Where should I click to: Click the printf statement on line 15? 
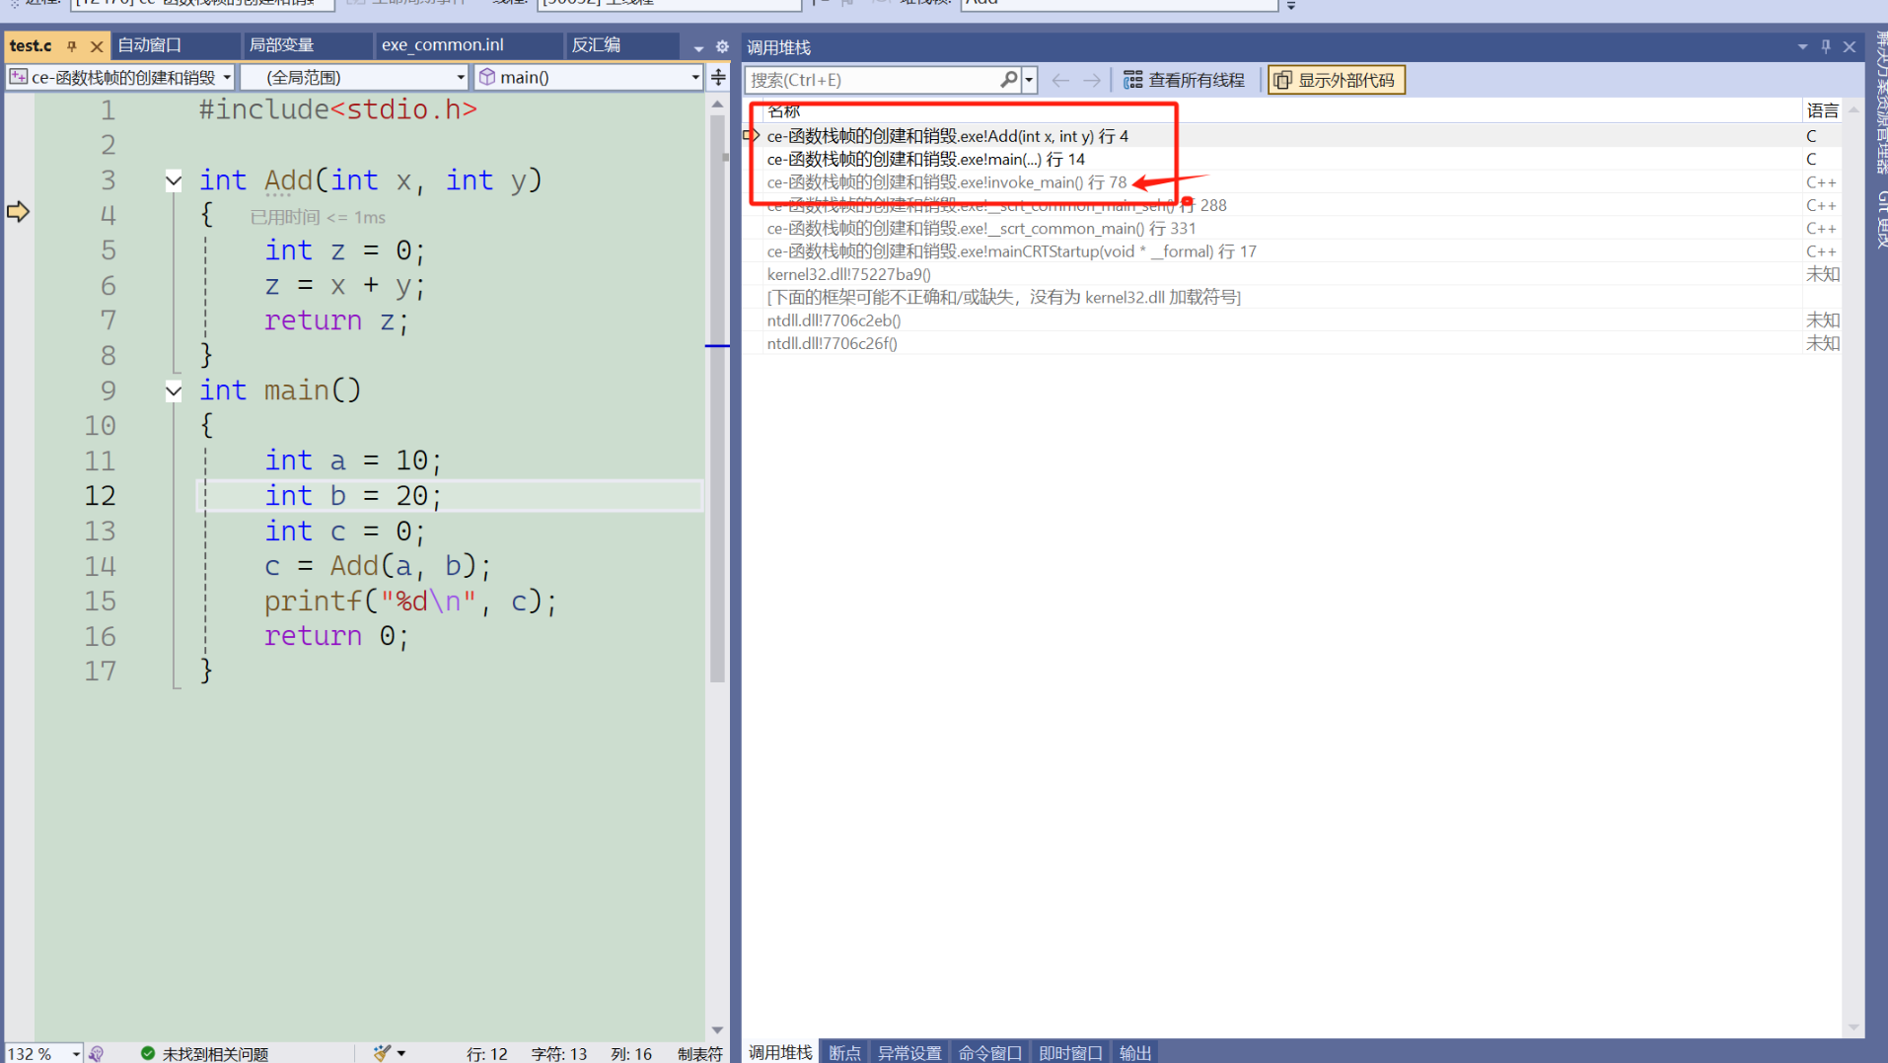(x=410, y=602)
